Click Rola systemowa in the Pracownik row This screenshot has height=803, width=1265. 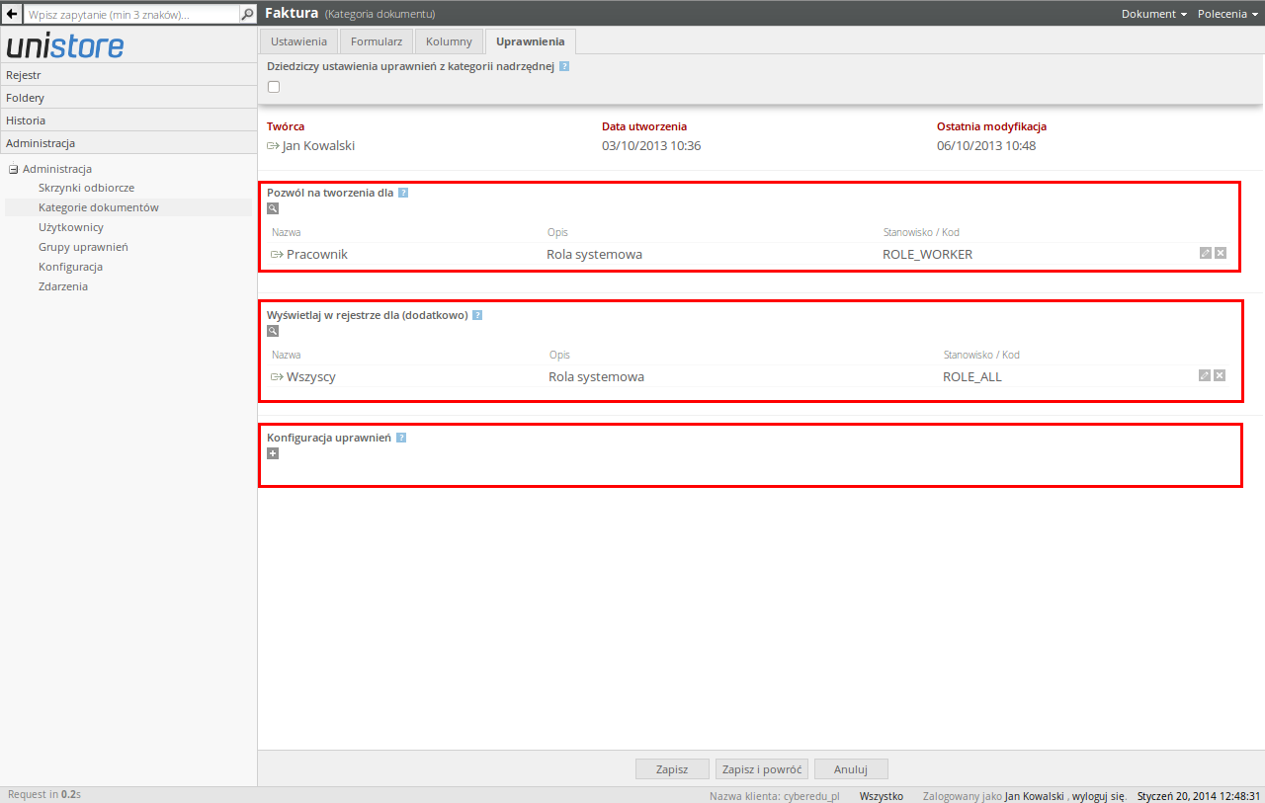click(x=594, y=254)
